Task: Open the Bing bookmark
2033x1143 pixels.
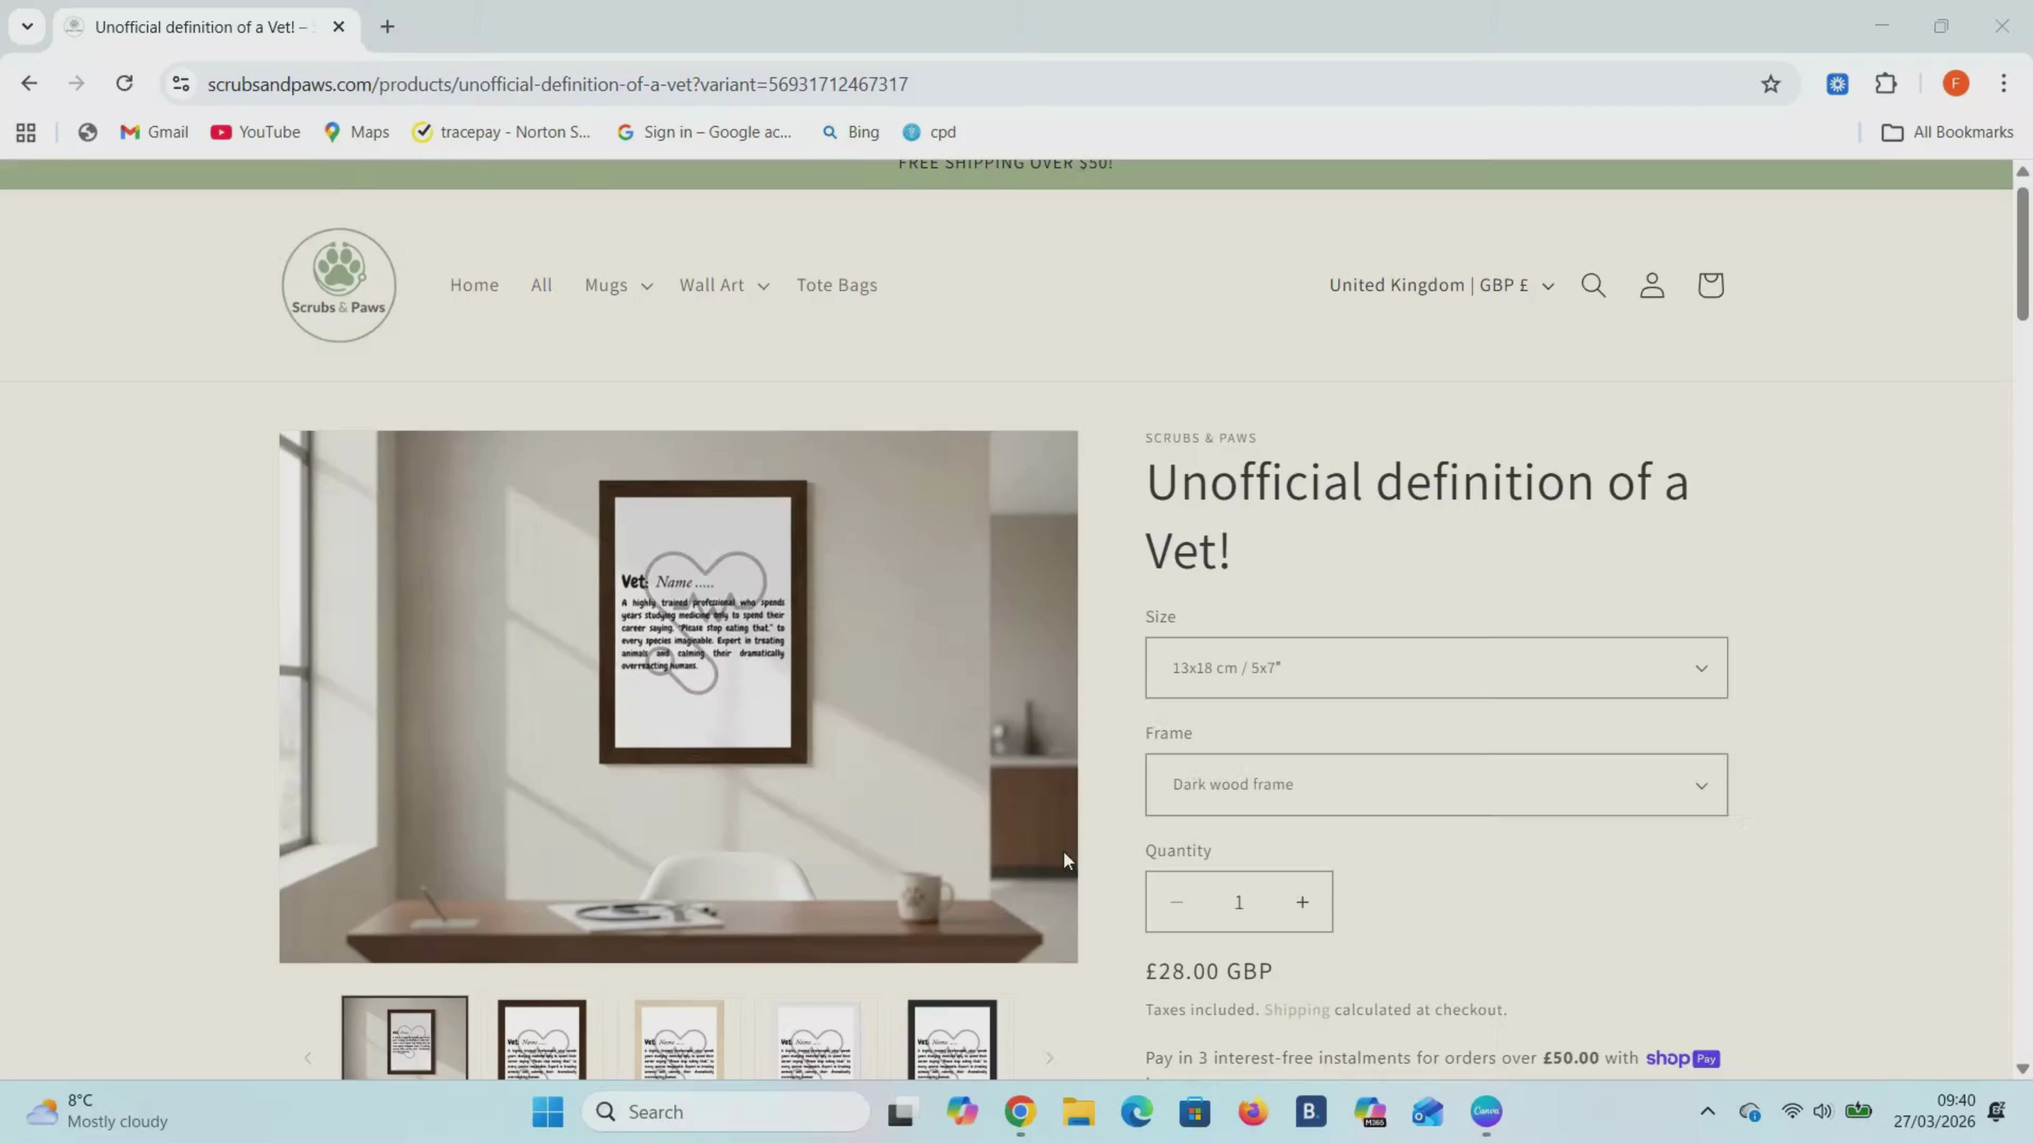Action: coord(851,132)
